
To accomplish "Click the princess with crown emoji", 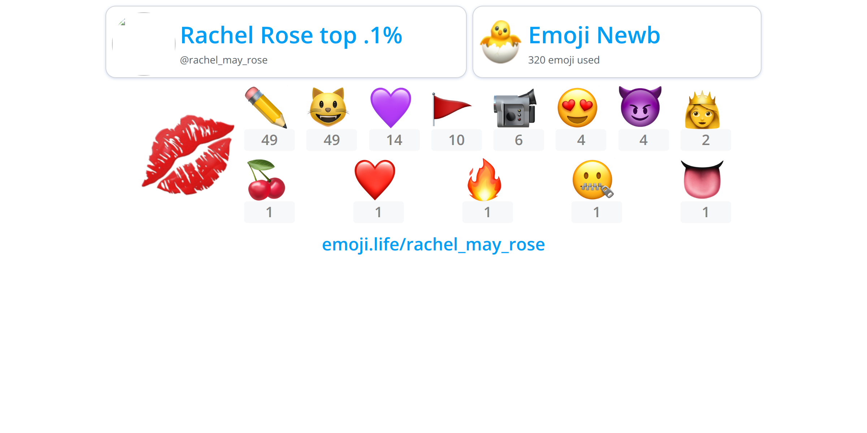I will [702, 109].
